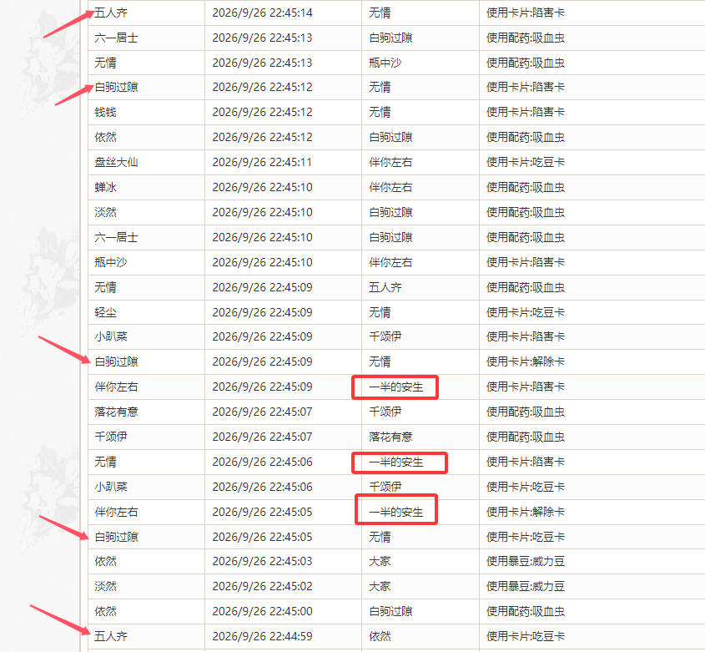This screenshot has width=705, height=652.
Task: Click target 千颂伊 in the 落花有意 row
Action: [385, 412]
